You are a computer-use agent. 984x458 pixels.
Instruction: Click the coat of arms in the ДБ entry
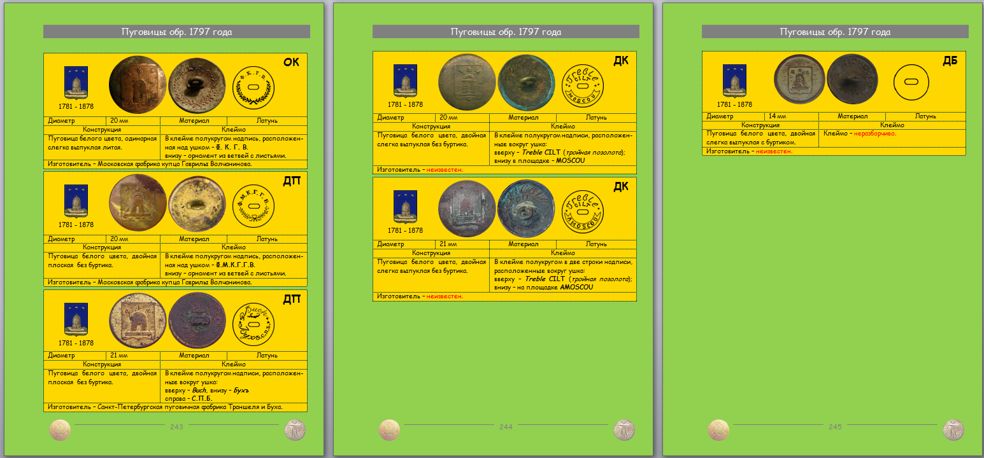tap(734, 81)
